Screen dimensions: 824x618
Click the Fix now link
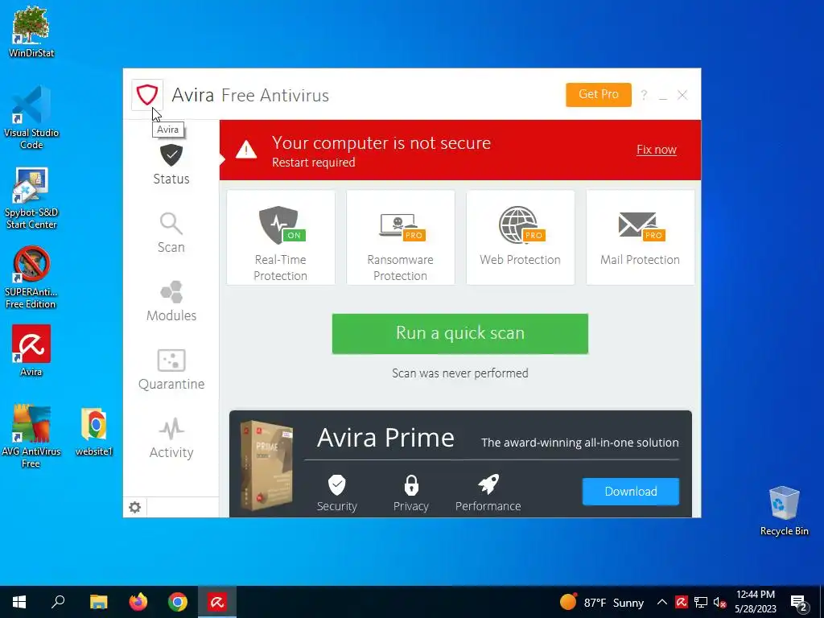[x=657, y=150]
